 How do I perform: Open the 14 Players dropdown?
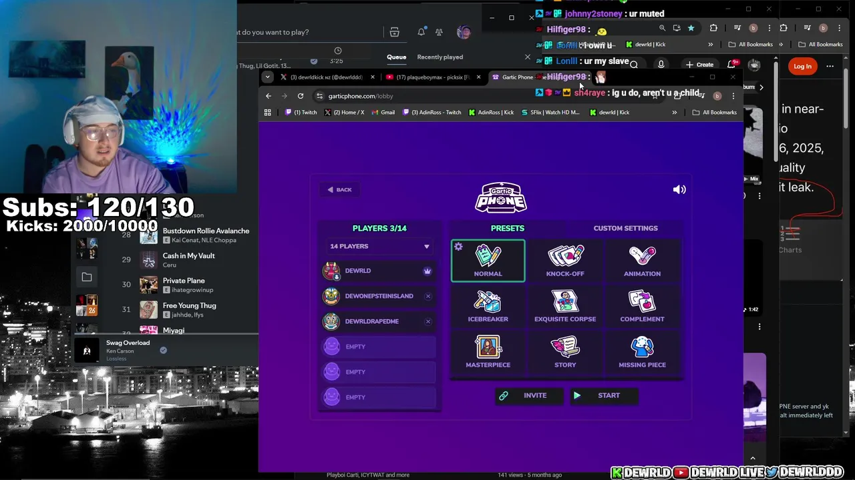tap(379, 247)
